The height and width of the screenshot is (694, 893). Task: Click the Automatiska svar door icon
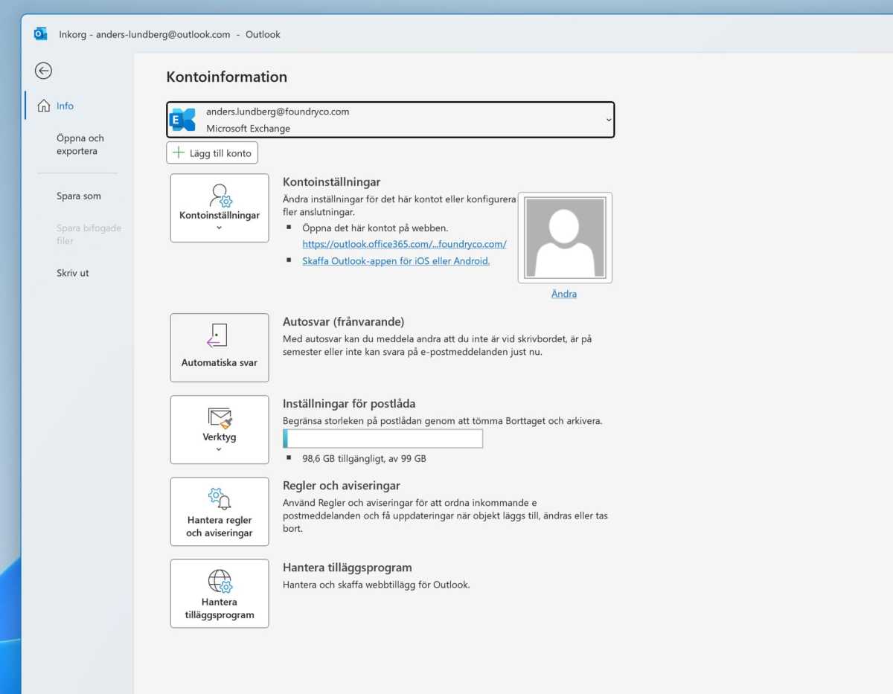click(217, 336)
